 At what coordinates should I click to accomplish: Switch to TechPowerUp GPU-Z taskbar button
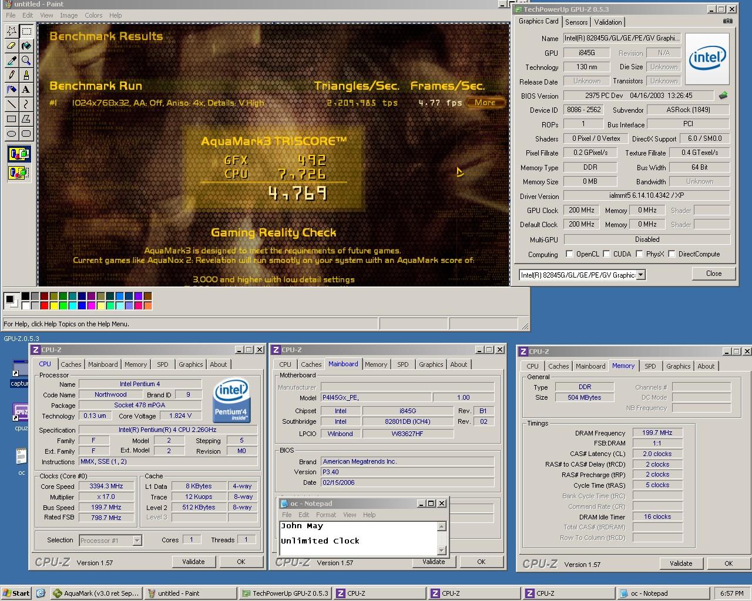pos(285,593)
